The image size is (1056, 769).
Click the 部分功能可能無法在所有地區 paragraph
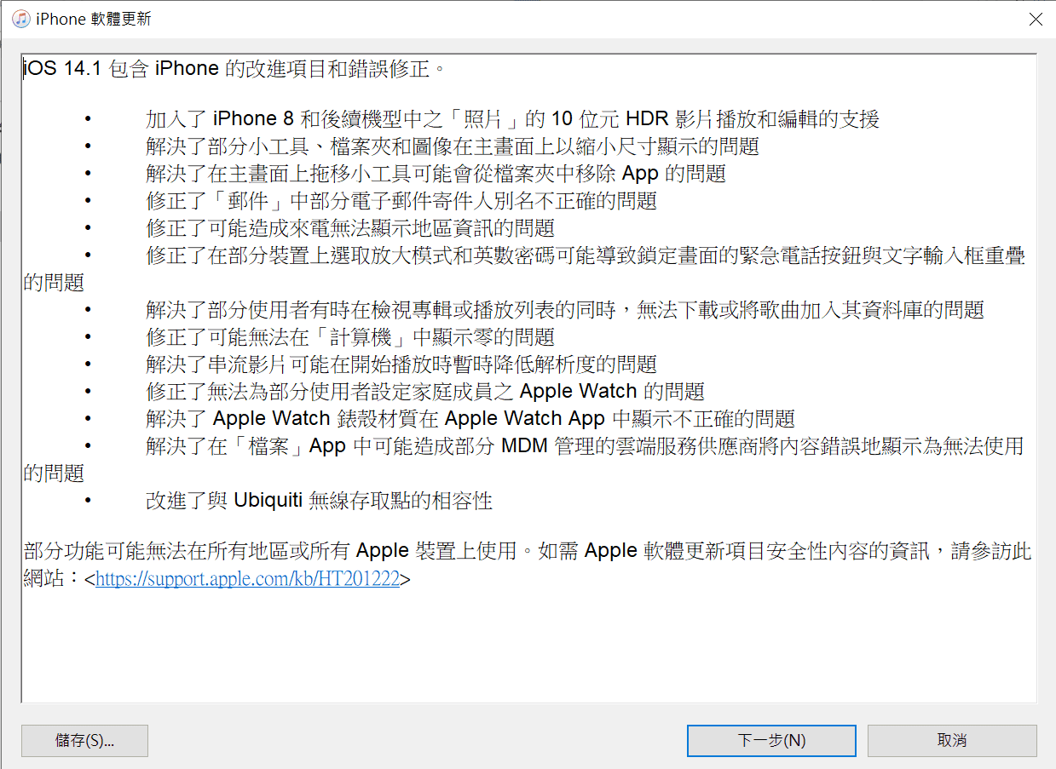[528, 565]
